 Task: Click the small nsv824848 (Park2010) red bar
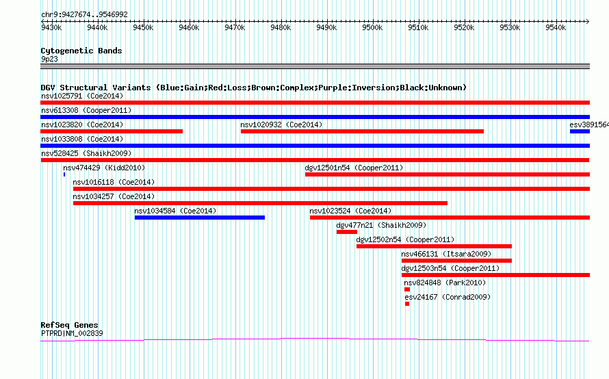click(x=407, y=289)
